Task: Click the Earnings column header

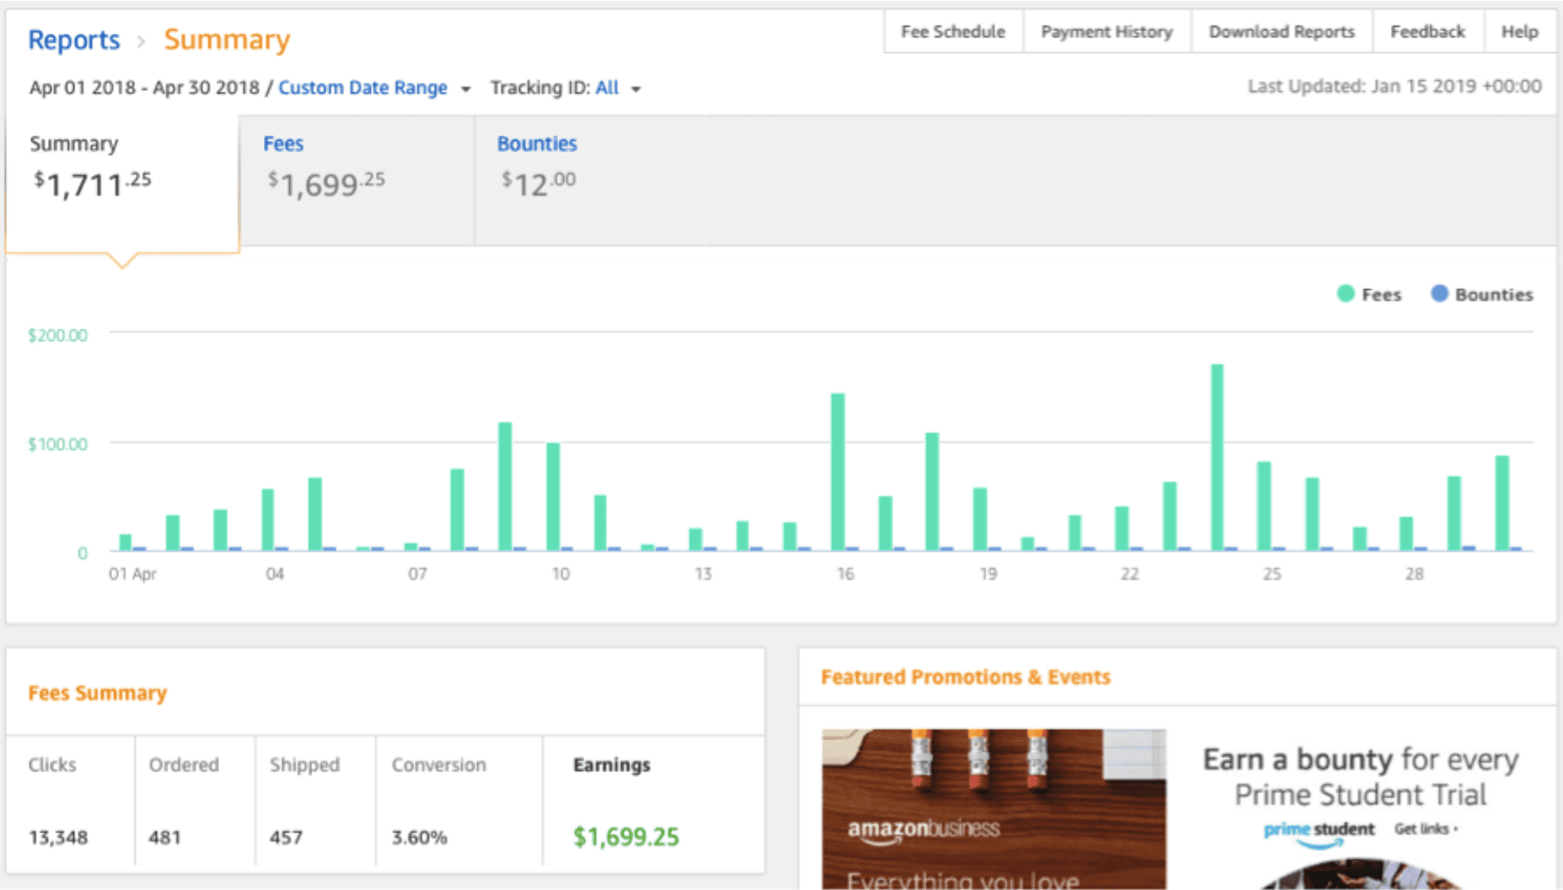Action: coord(612,765)
